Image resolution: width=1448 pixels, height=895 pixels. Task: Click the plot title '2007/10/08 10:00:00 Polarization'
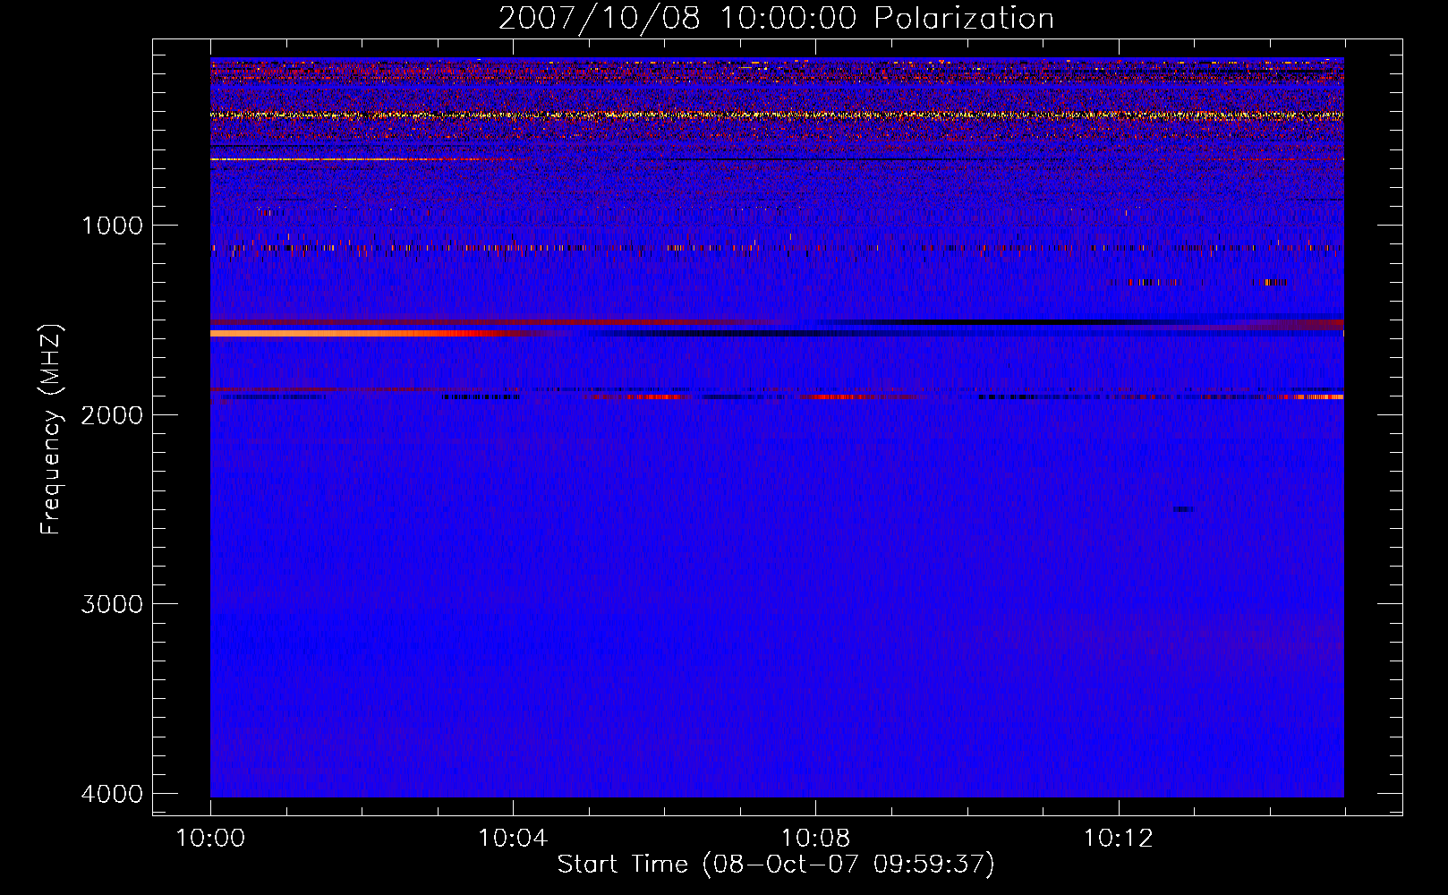776,18
